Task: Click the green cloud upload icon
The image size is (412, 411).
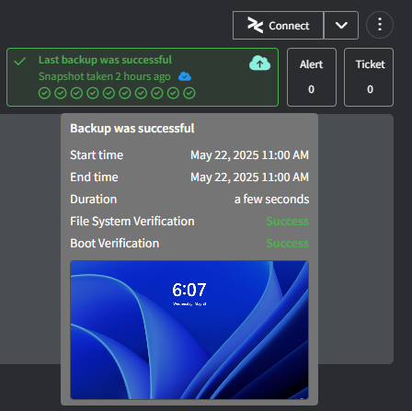Action: 259,63
